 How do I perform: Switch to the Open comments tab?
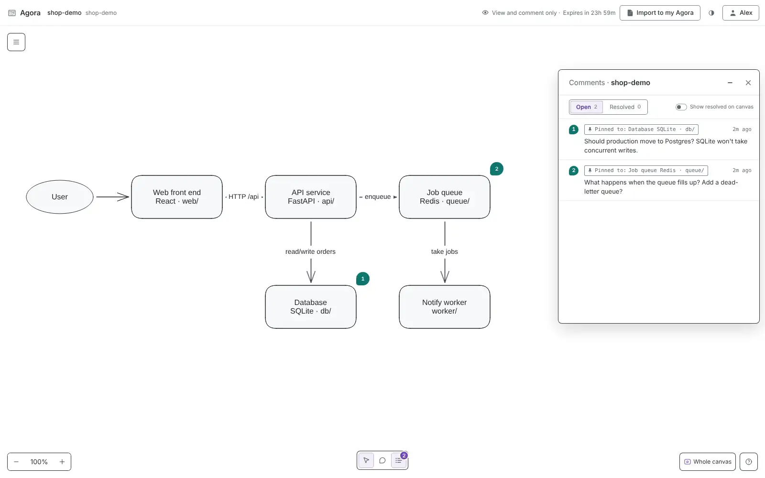coord(587,107)
